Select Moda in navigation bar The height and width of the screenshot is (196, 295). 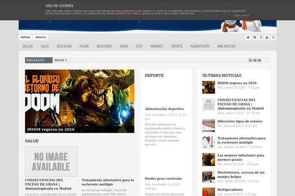point(124,46)
